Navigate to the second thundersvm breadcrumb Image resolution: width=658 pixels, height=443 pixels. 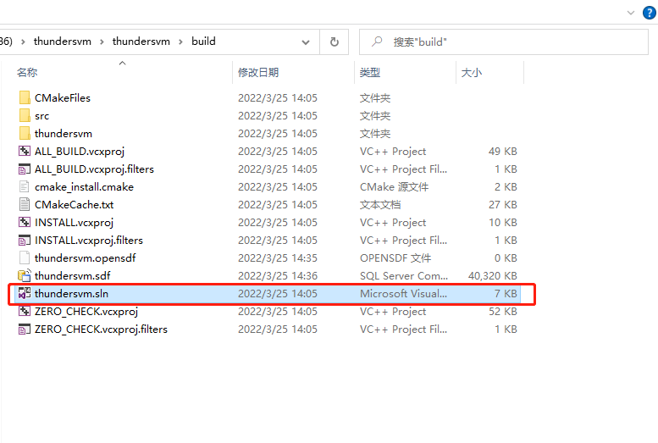click(x=141, y=42)
